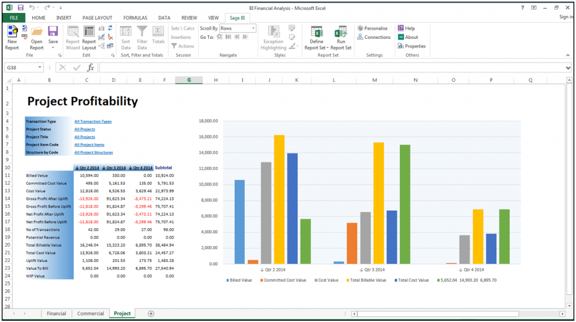
Task: Switch to the HOME ribbon tab
Action: click(39, 17)
